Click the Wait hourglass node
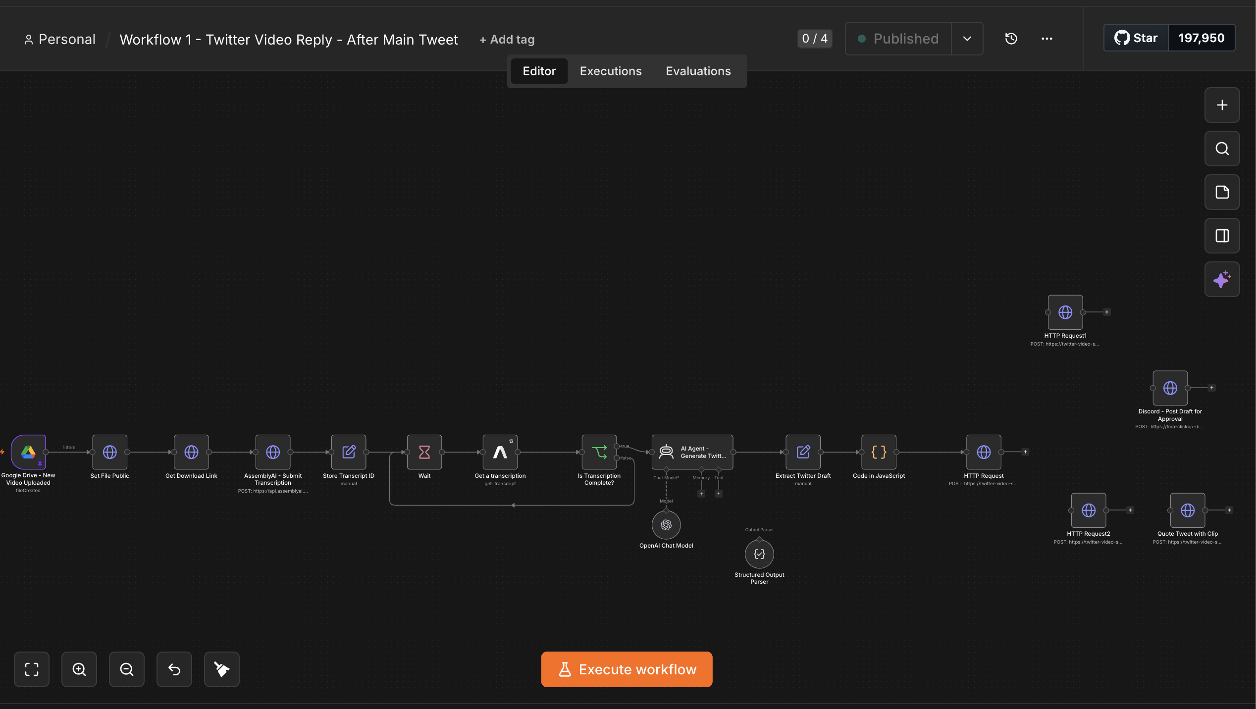The width and height of the screenshot is (1256, 709). pos(424,452)
